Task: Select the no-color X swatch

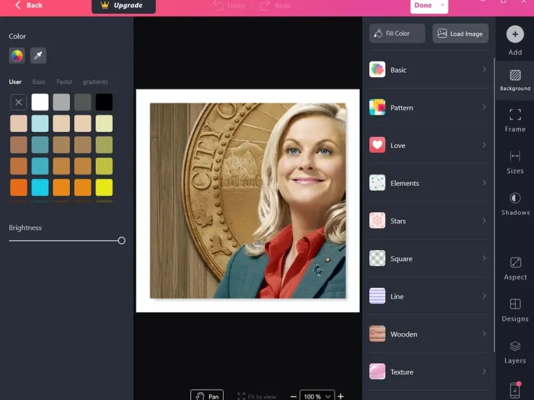Action: (19, 102)
